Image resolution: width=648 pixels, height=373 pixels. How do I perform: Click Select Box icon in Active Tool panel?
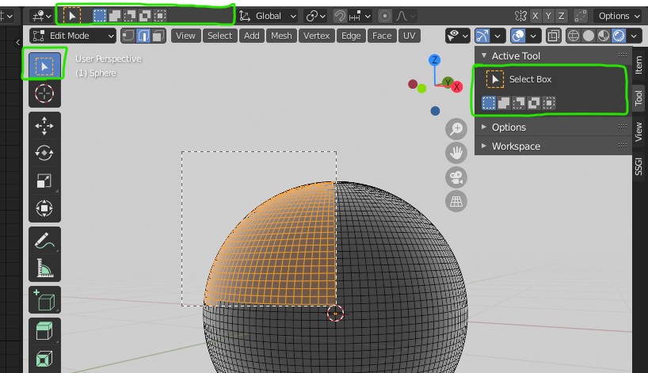click(494, 79)
